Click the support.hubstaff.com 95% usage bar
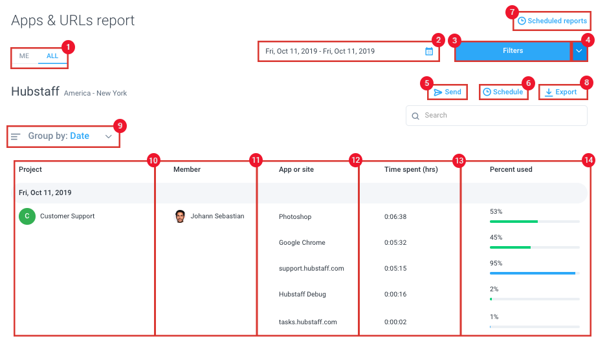This screenshot has height=343, width=596. pos(535,273)
